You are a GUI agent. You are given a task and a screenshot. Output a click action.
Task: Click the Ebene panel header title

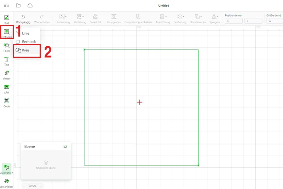(30, 146)
